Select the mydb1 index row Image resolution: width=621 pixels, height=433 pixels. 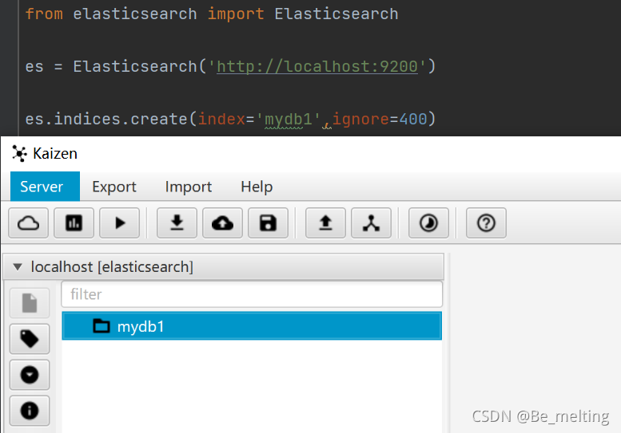tap(252, 326)
